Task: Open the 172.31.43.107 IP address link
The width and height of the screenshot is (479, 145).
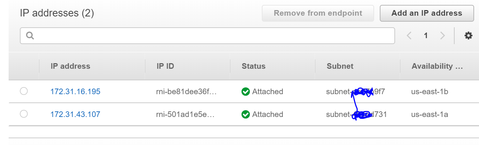Action: coord(75,114)
